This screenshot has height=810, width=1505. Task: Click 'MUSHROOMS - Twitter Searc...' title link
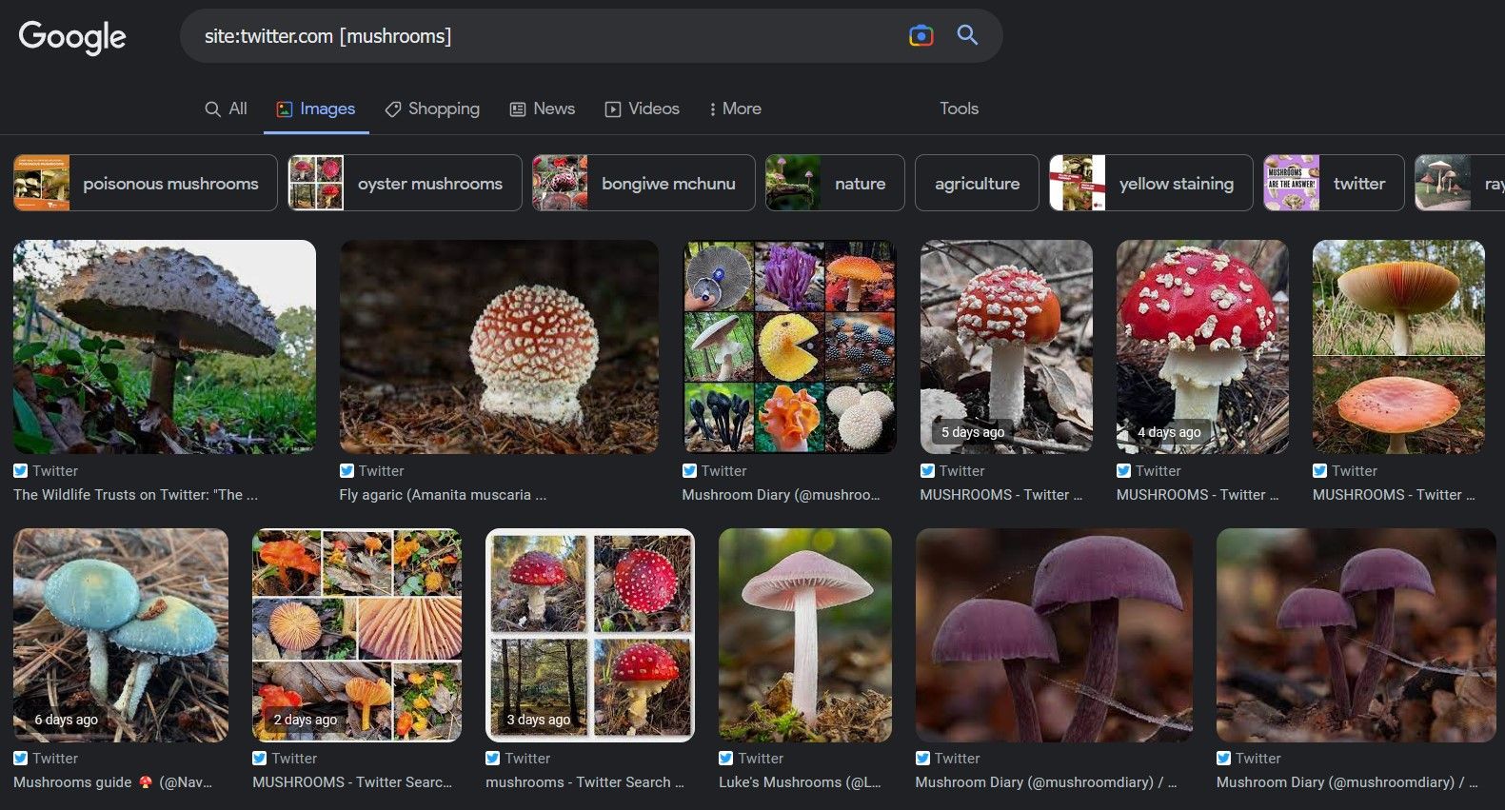pyautogui.click(x=352, y=782)
